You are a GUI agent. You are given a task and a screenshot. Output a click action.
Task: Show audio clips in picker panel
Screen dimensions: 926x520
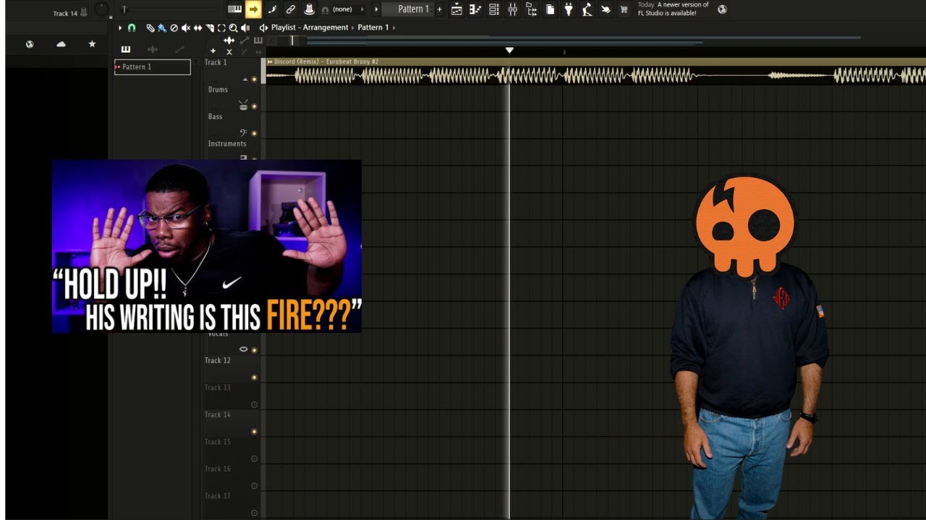(x=153, y=49)
